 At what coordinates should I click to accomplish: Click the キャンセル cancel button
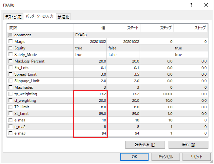166,157
